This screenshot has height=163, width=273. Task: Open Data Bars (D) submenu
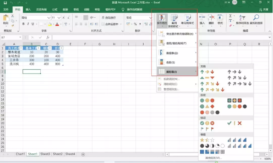(177, 53)
